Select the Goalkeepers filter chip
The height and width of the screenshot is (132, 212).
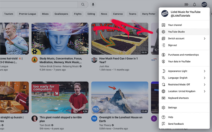61,14
